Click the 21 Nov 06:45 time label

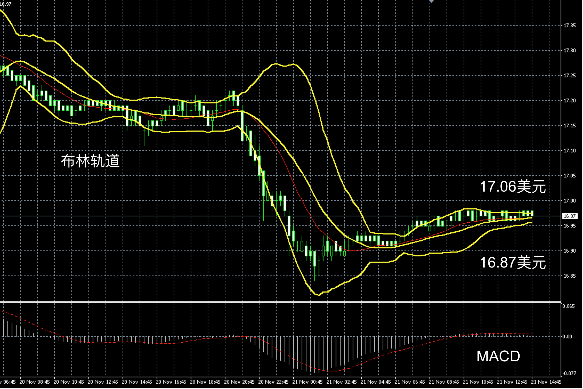click(x=410, y=382)
